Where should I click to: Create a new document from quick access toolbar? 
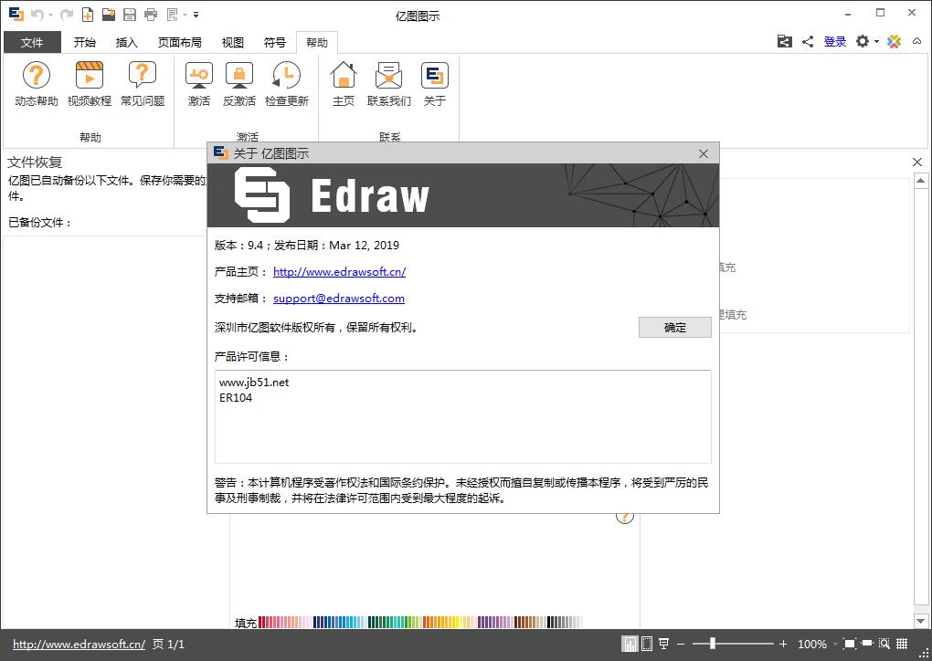88,15
